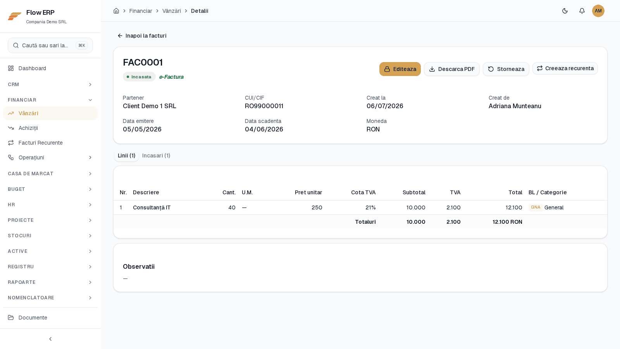620x349 pixels.
Task: Click the Editeaza button
Action: pyautogui.click(x=400, y=69)
